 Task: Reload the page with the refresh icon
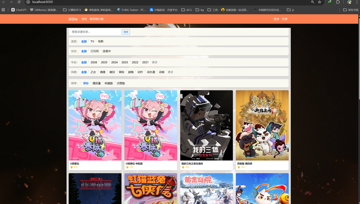pyautogui.click(x=19, y=2)
